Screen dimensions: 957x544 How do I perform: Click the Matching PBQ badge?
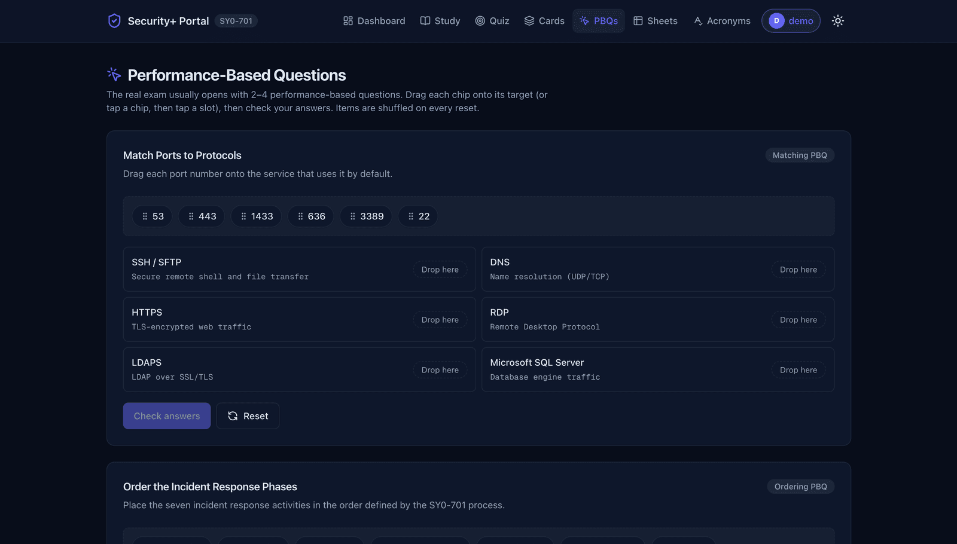[800, 155]
